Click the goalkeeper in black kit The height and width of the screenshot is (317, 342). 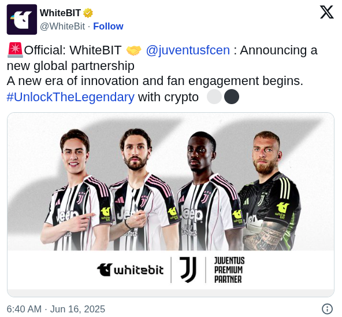[270, 191]
